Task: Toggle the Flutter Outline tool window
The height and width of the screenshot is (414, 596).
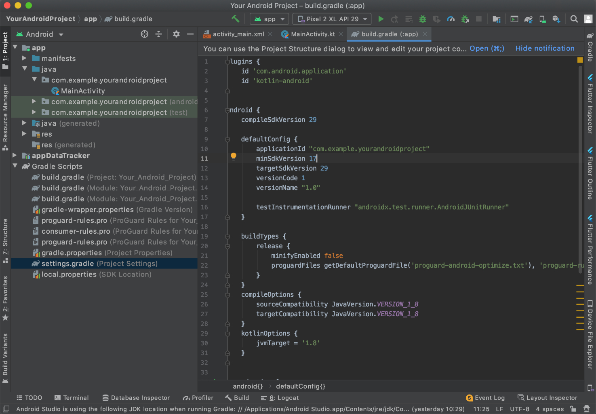Action: (590, 173)
